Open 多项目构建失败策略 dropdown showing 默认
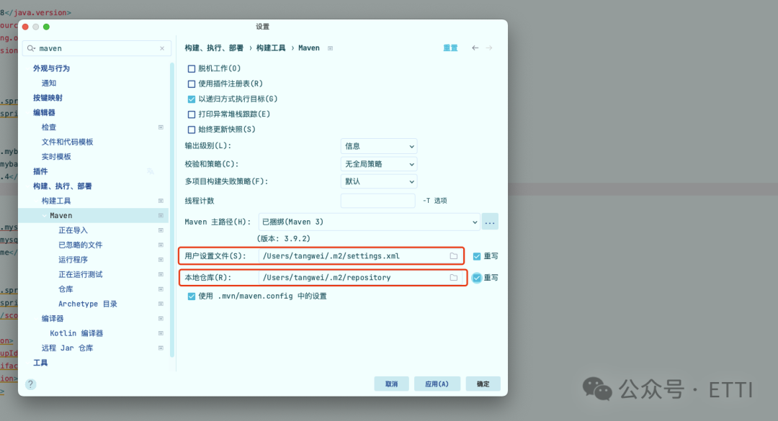Image resolution: width=778 pixels, height=421 pixels. (x=379, y=181)
